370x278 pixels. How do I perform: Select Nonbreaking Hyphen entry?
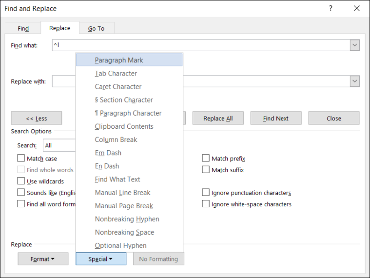(129, 219)
